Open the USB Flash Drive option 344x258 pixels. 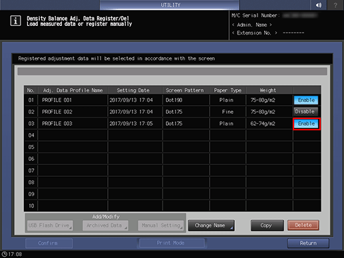(x=50, y=225)
